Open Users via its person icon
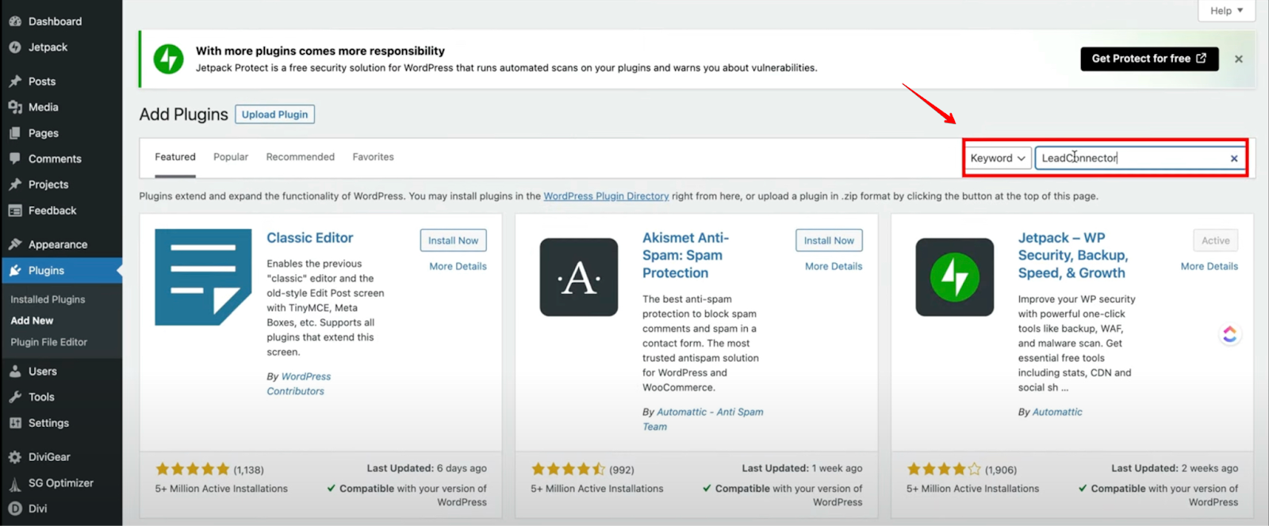Viewport: 1269px width, 526px height. coord(15,371)
